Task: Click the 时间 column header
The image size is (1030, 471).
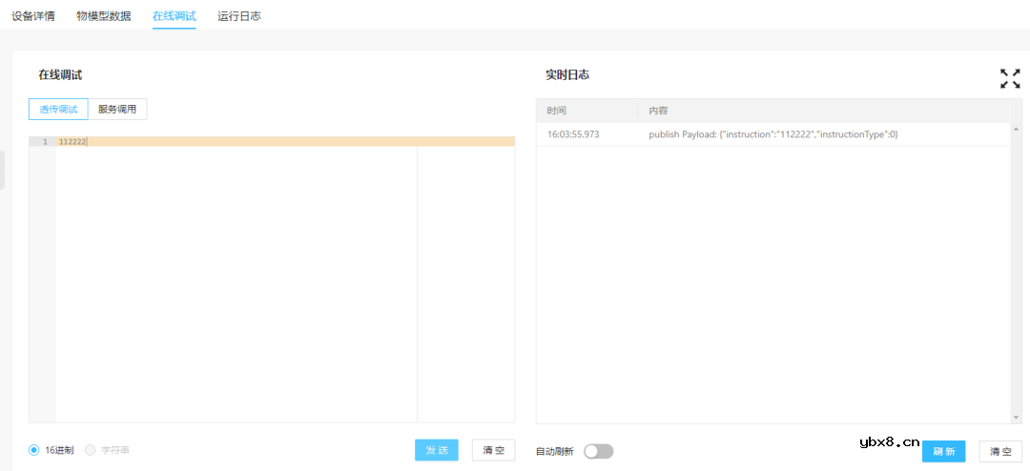Action: pyautogui.click(x=556, y=111)
